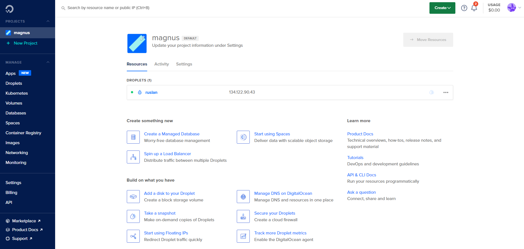Open Apps in the sidebar
Viewport: 524px width, 249px height.
[x=10, y=73]
